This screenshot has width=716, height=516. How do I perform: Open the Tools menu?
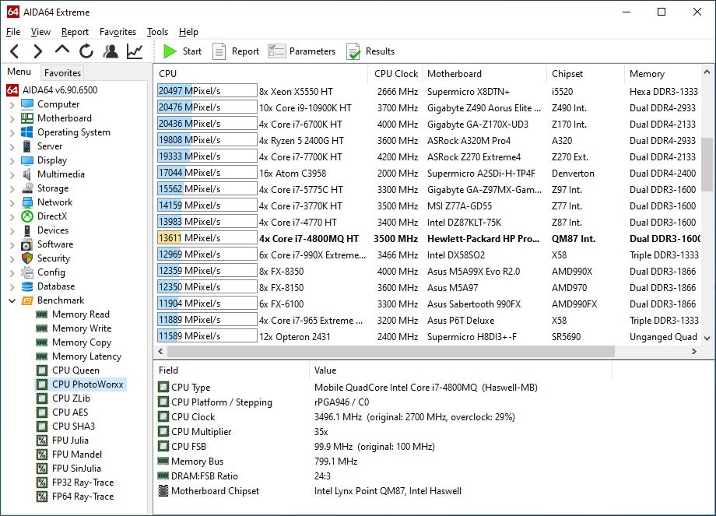coord(157,32)
